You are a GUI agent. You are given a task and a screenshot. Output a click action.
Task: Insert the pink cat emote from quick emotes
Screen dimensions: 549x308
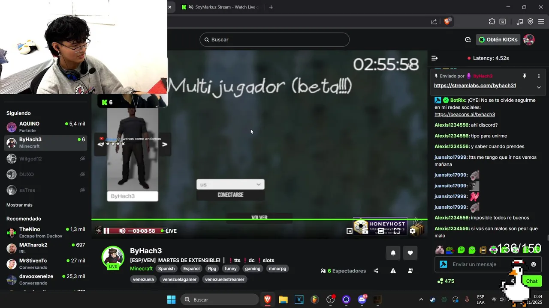tap(440, 250)
